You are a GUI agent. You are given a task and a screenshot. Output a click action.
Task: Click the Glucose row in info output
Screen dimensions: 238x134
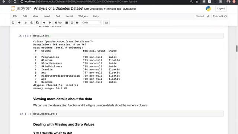tap(77, 60)
